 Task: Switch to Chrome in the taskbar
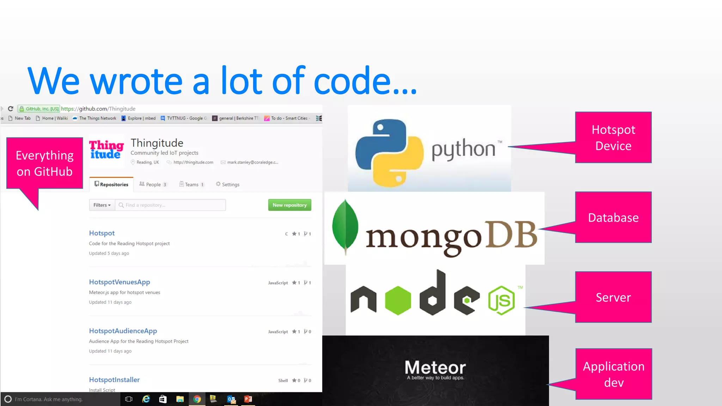[x=197, y=399]
